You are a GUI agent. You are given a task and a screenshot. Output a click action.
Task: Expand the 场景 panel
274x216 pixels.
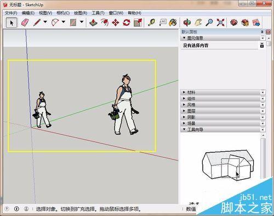coord(184,123)
